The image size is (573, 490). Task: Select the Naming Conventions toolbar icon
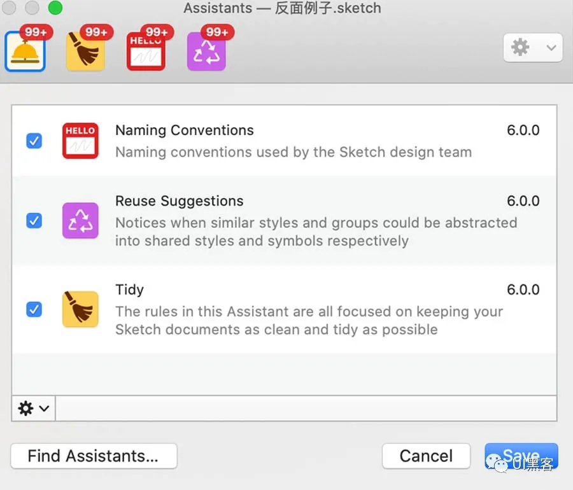(x=146, y=52)
